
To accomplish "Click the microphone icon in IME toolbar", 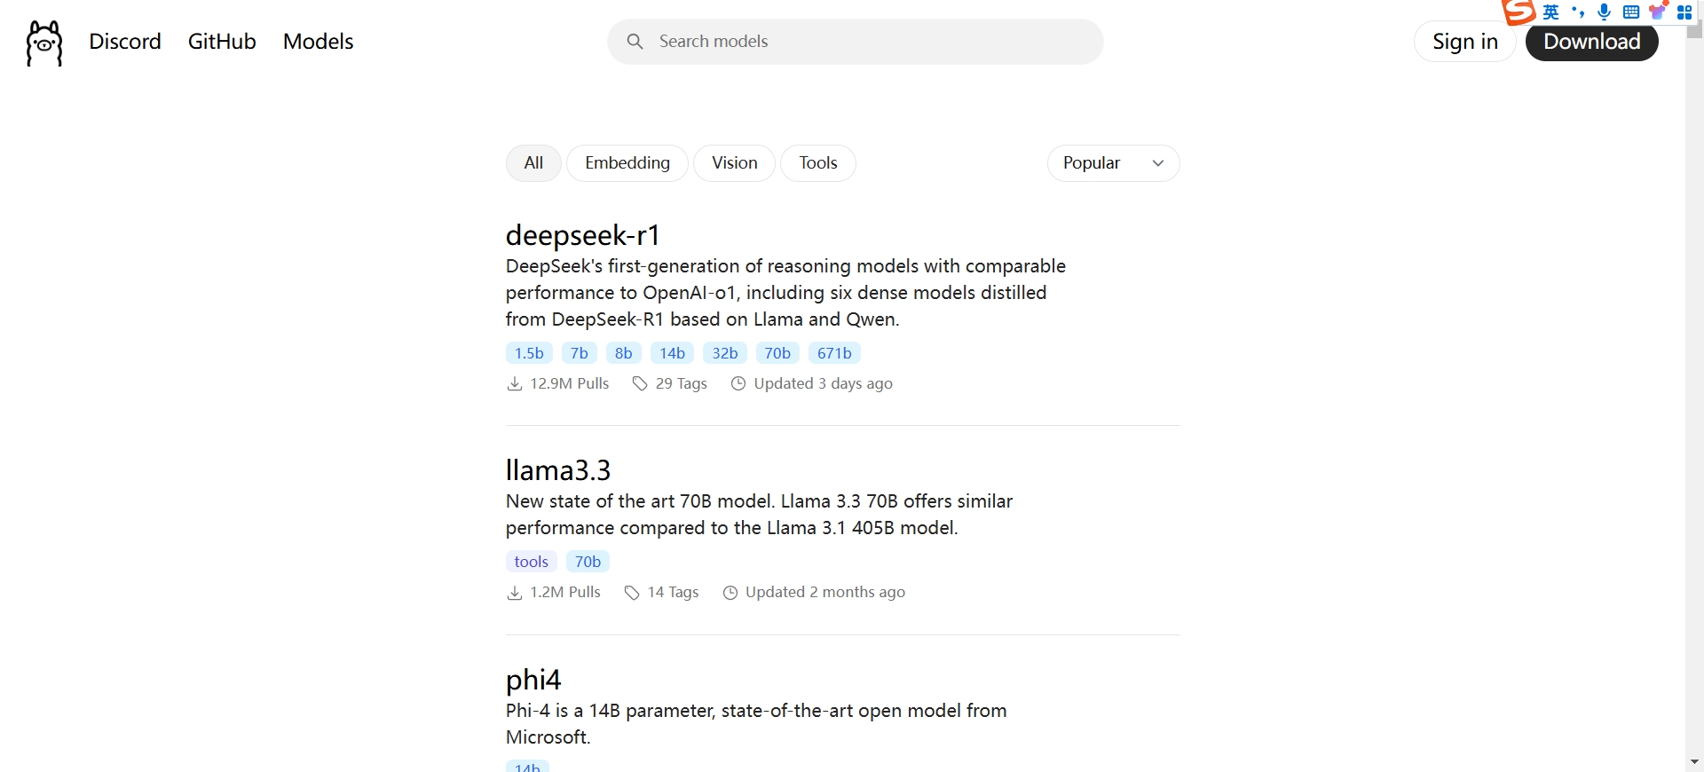I will point(1604,12).
